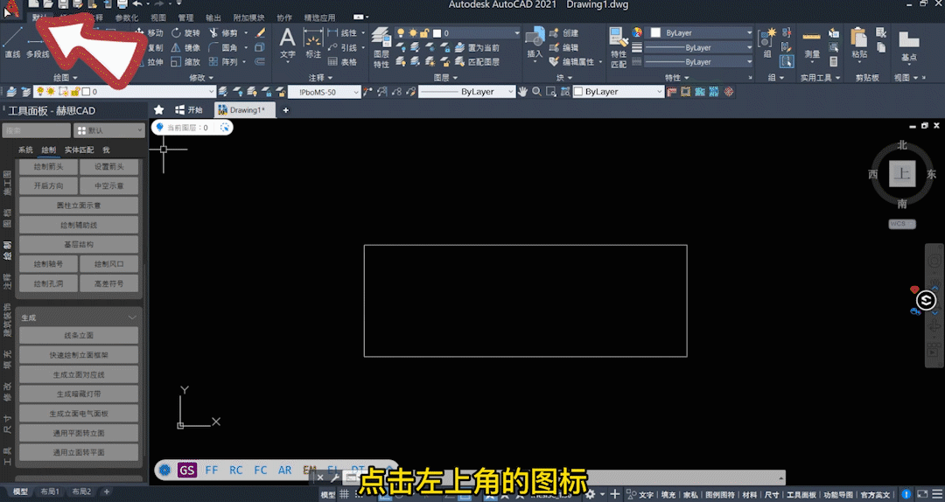Select the Dimension (标注) tool
945x502 pixels.
click(312, 44)
